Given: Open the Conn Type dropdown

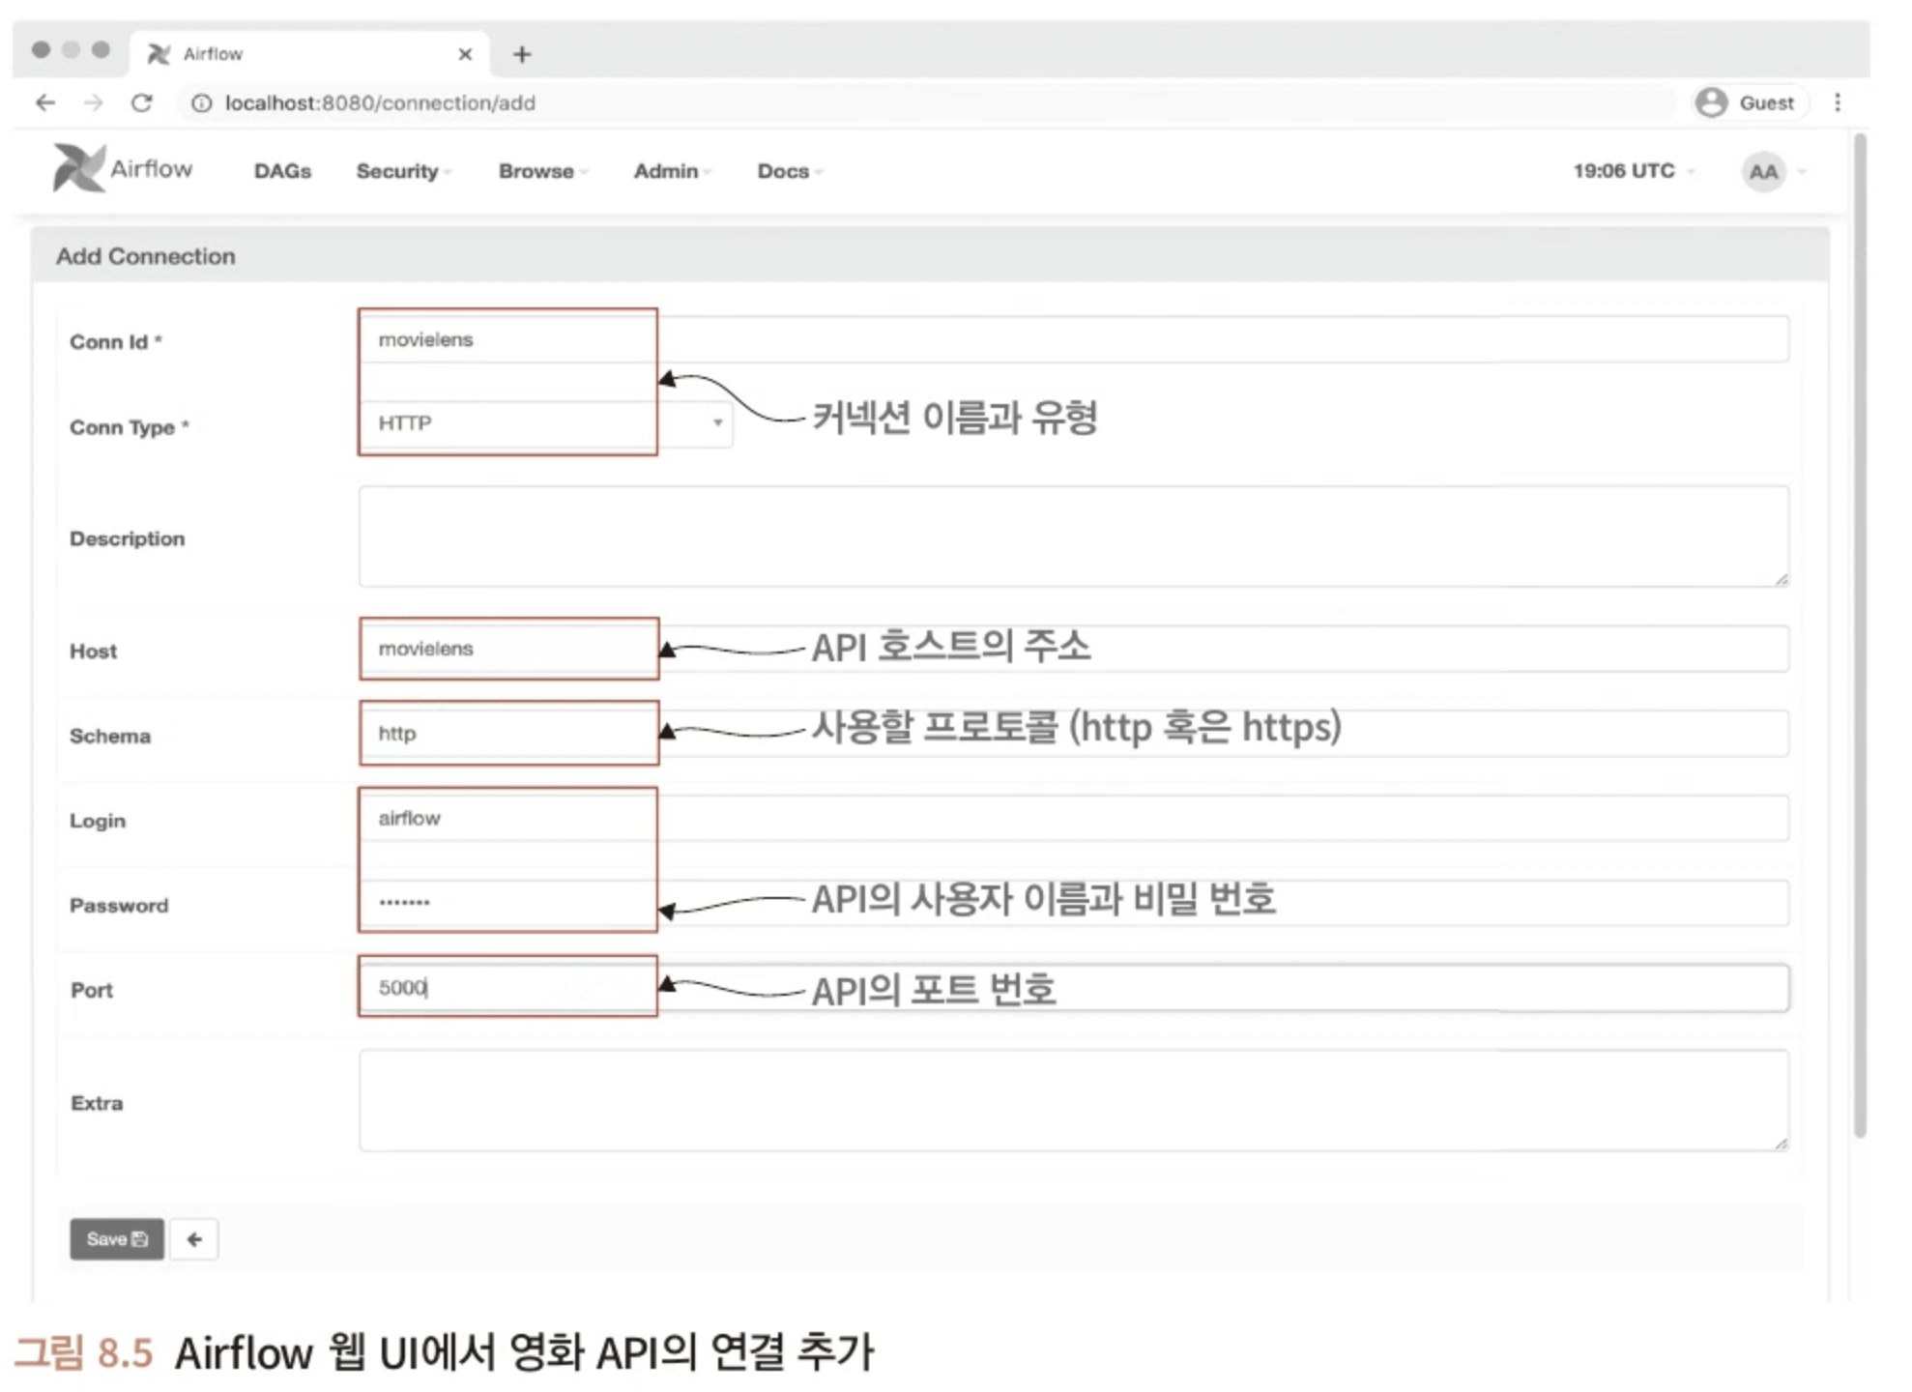Looking at the screenshot, I should point(717,422).
